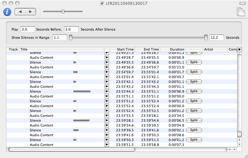248x158 pixels.
Task: Go to previous item with left arrow
Action: (x=20, y=12)
